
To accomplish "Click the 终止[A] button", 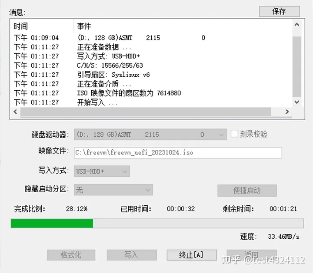I will 192,255.
